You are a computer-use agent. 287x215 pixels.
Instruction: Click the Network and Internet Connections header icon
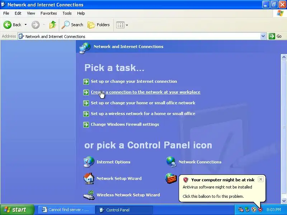(85, 48)
